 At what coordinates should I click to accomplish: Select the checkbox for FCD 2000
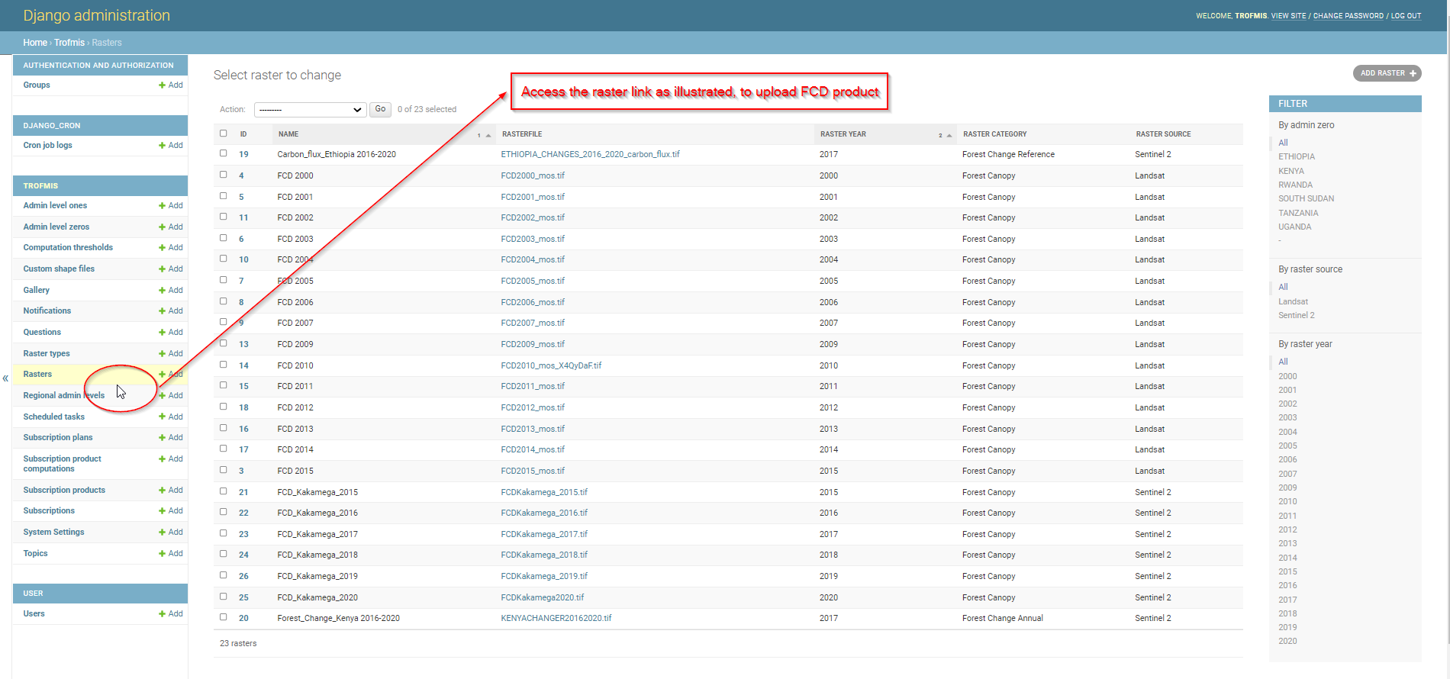coord(224,175)
